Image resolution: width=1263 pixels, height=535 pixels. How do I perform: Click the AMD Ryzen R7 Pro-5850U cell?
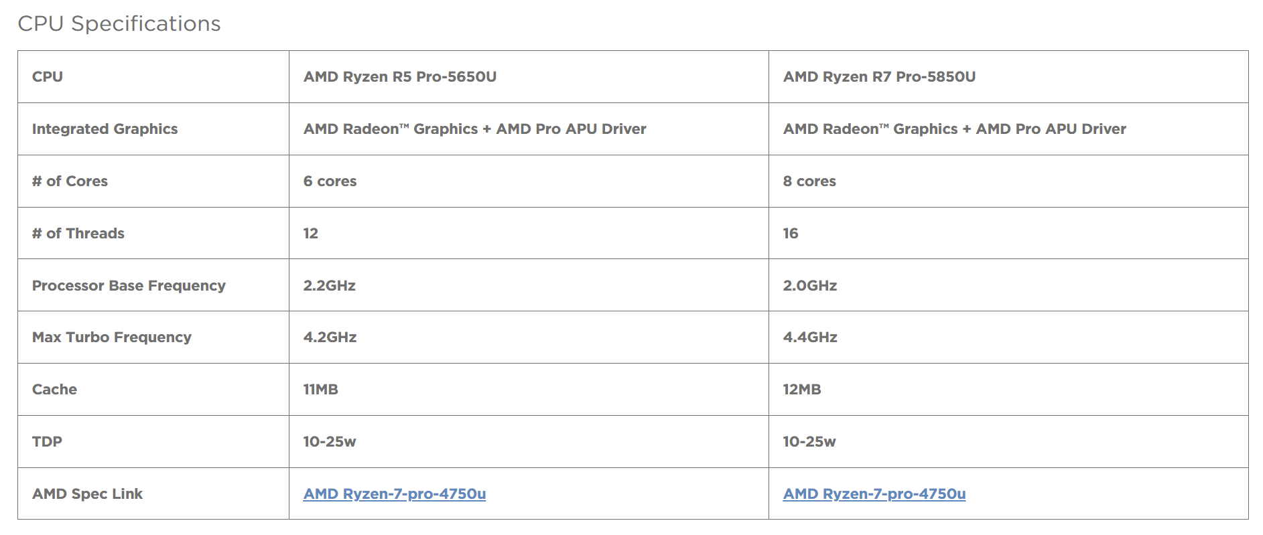click(x=879, y=77)
